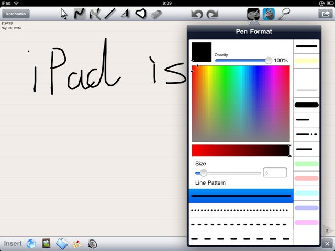This screenshot has height=251, width=335.
Task: Choose the pink-red highlighter preset
Action: pos(306,178)
